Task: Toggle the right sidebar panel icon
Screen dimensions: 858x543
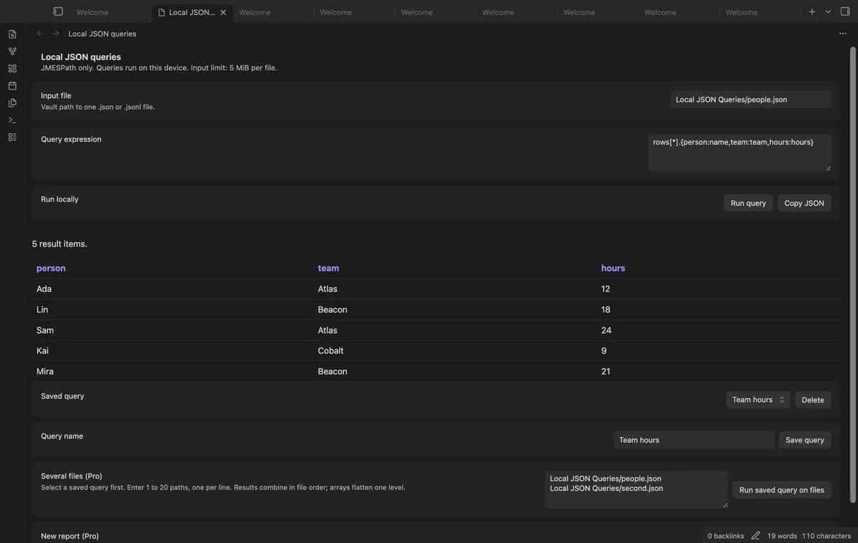Action: 844,11
